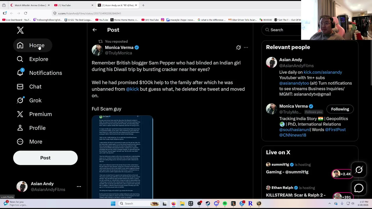Click the @kick mention link
The width and height of the screenshot is (372, 209).
[132, 89]
